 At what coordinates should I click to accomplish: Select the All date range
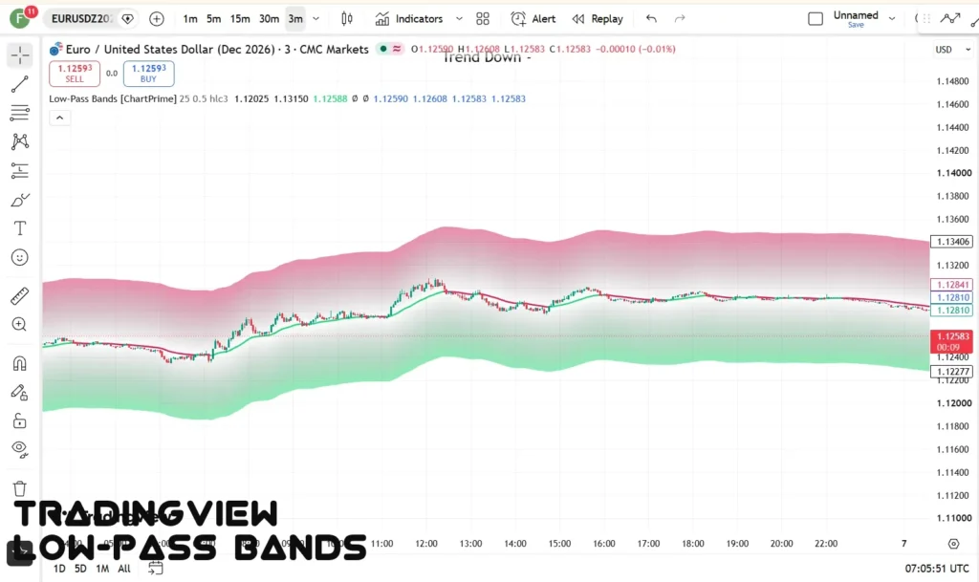pos(124,569)
